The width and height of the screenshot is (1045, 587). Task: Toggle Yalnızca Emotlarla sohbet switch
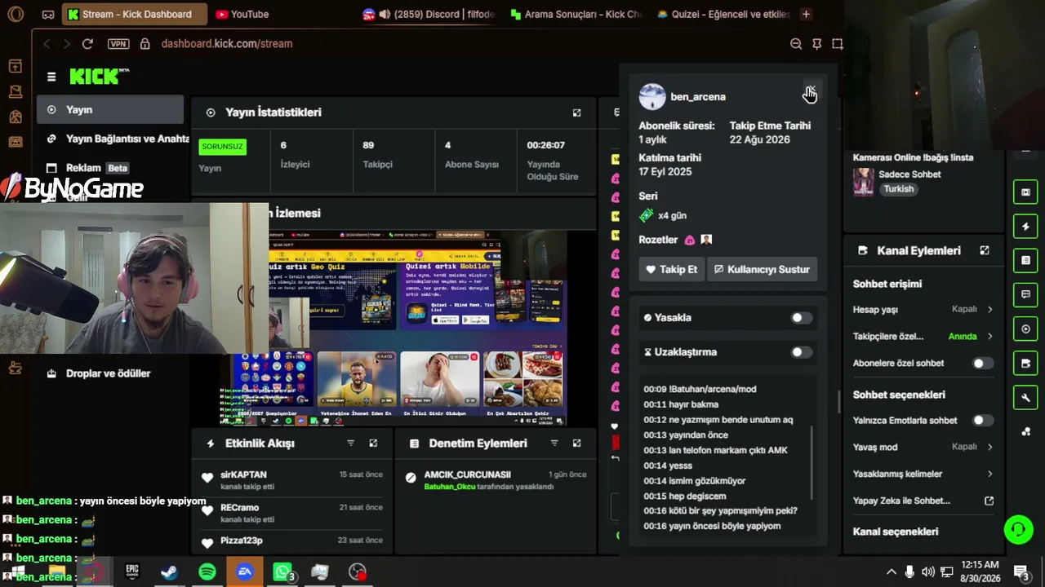point(983,421)
